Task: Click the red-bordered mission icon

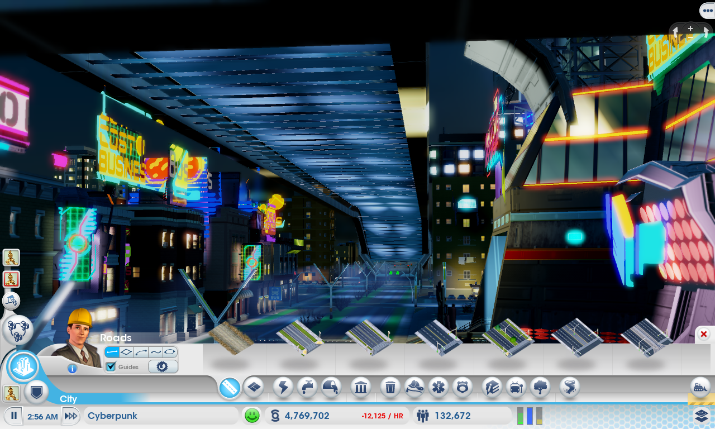Action: (x=11, y=279)
